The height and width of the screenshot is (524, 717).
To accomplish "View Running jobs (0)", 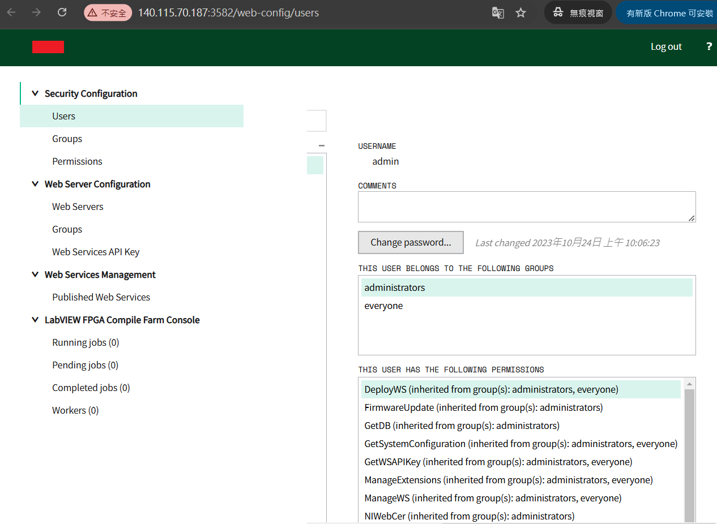I will point(86,342).
